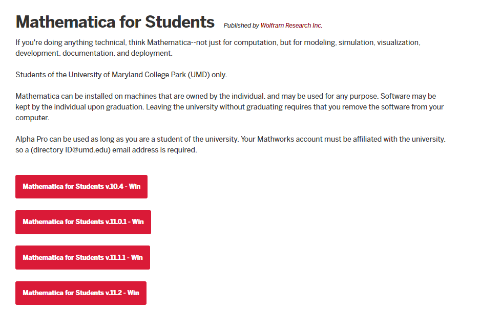Click the 'Mathematica for Students' page heading
501x312 pixels.
[x=115, y=22]
